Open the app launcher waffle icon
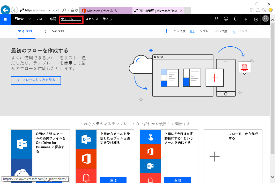Image resolution: width=275 pixels, height=183 pixels. pos(5,19)
